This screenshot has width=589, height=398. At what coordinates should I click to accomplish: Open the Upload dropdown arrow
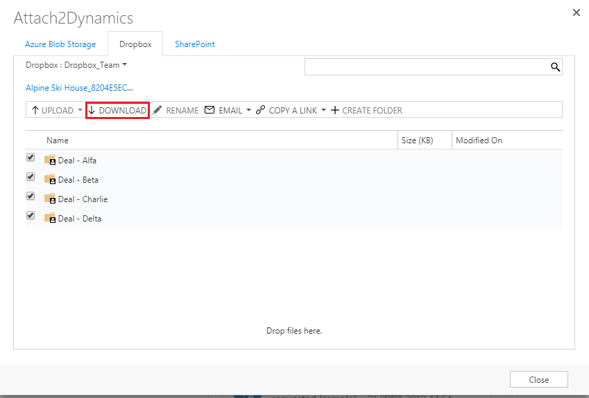[x=80, y=110]
